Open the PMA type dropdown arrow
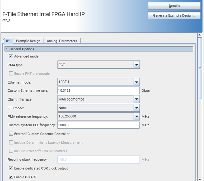Image resolution: width=204 pixels, height=181 pixels. pyautogui.click(x=137, y=65)
